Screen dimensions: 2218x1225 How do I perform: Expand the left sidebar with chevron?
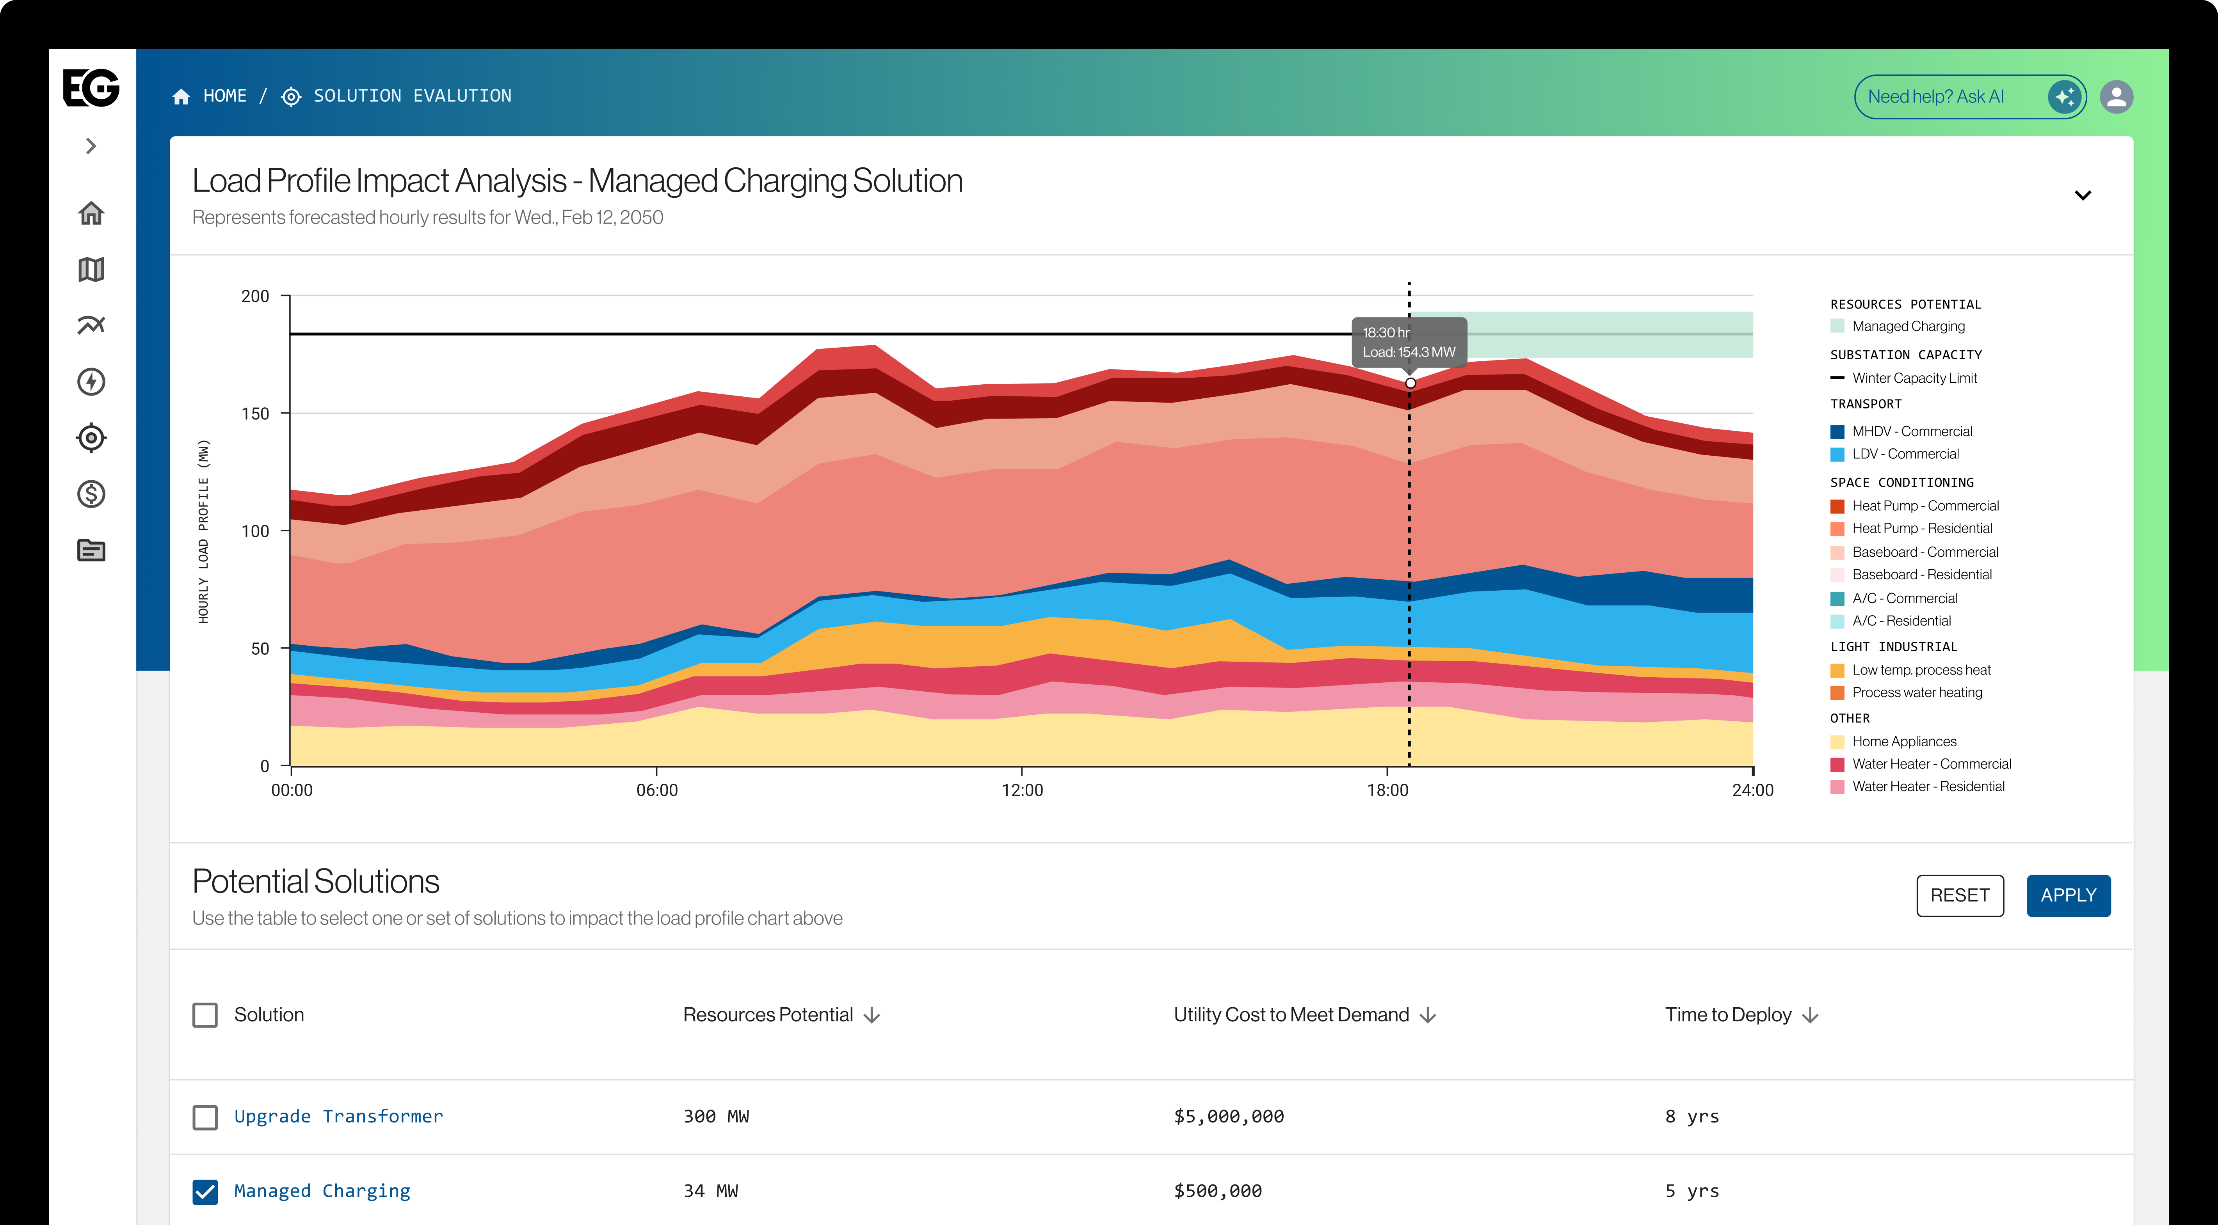pyautogui.click(x=91, y=146)
